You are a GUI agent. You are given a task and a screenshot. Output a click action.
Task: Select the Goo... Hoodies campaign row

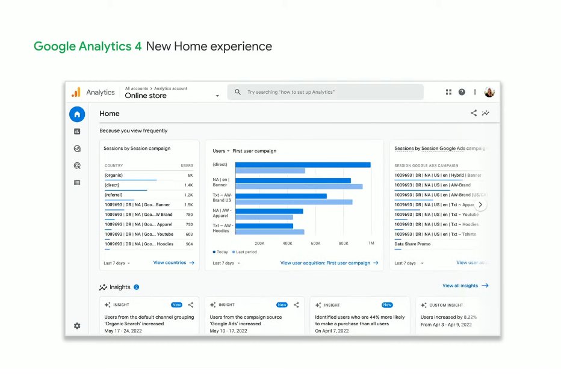pos(149,244)
